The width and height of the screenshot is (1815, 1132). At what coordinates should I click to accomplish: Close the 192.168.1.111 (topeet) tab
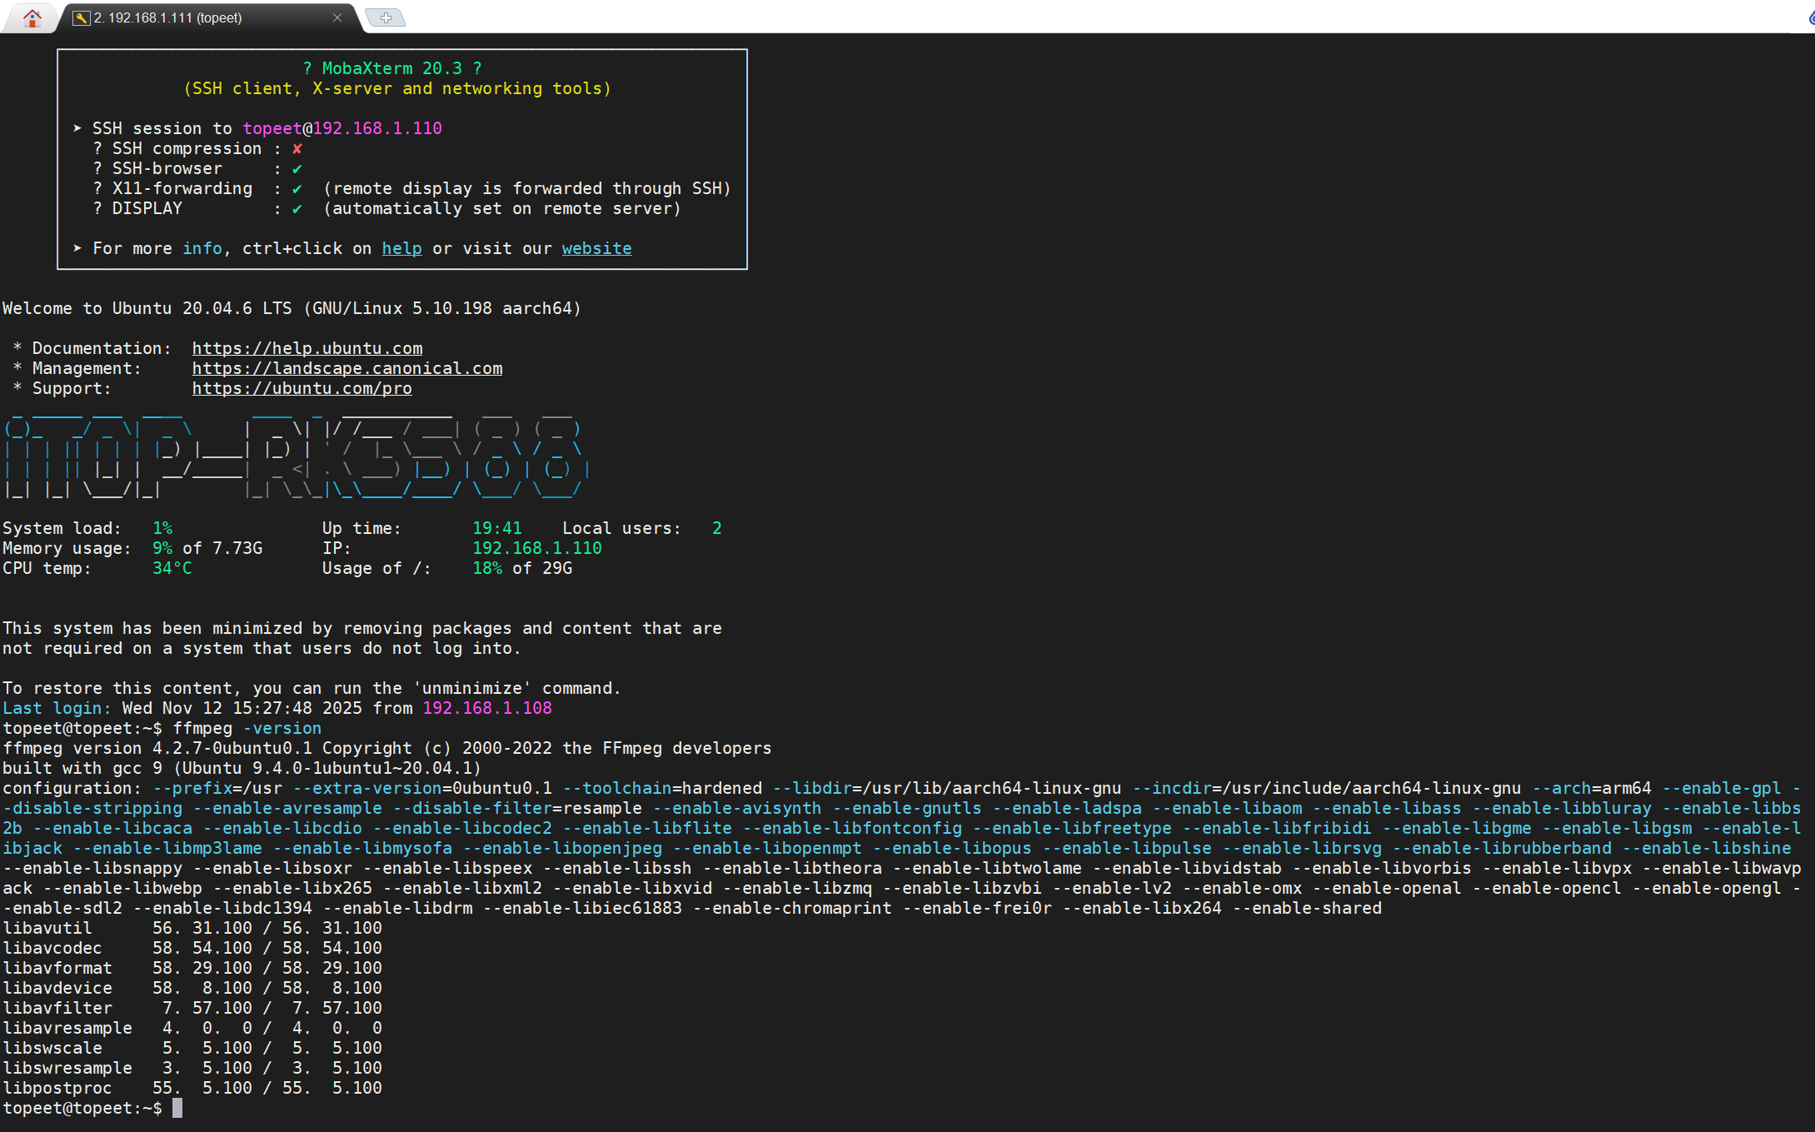337,17
